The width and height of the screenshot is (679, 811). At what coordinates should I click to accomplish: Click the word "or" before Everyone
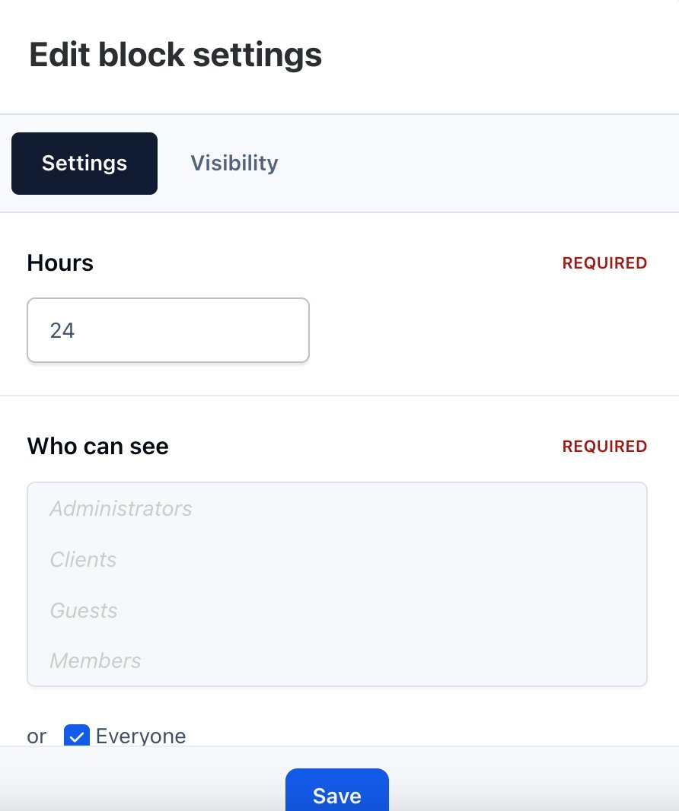pos(37,736)
